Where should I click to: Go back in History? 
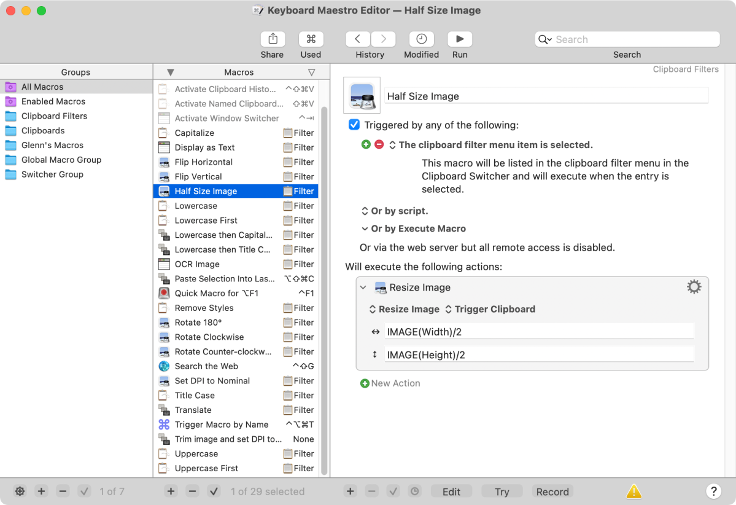click(x=358, y=39)
